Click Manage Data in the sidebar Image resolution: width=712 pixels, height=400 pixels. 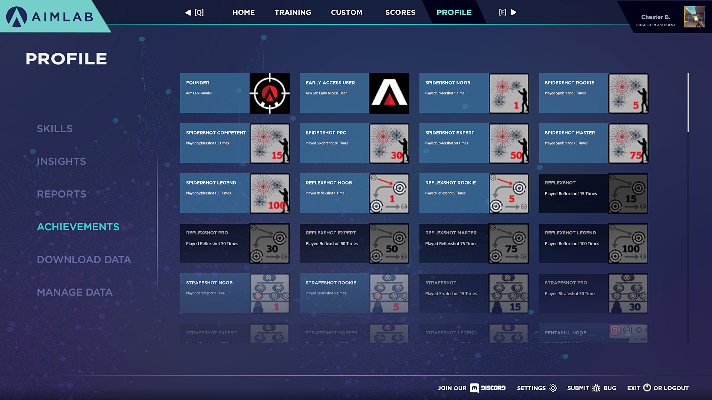(x=75, y=293)
